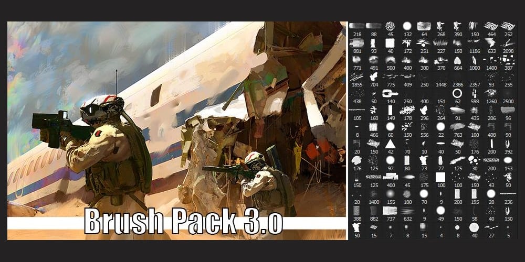
Task: Choose the cloud brush sized 491
Action: (x=373, y=60)
